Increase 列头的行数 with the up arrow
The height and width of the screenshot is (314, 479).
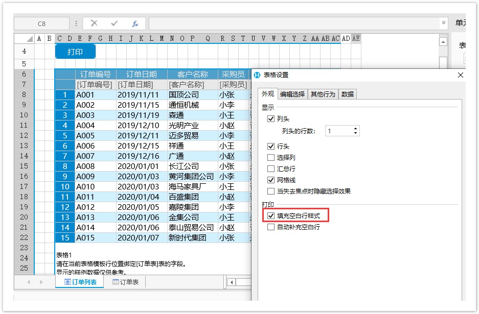[x=356, y=129]
